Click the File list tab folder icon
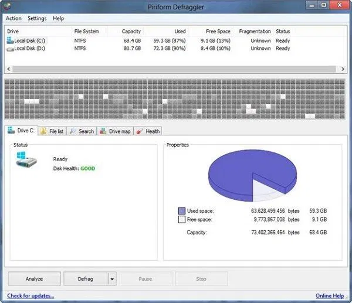Screen dimensions: 352x303 (x=44, y=131)
